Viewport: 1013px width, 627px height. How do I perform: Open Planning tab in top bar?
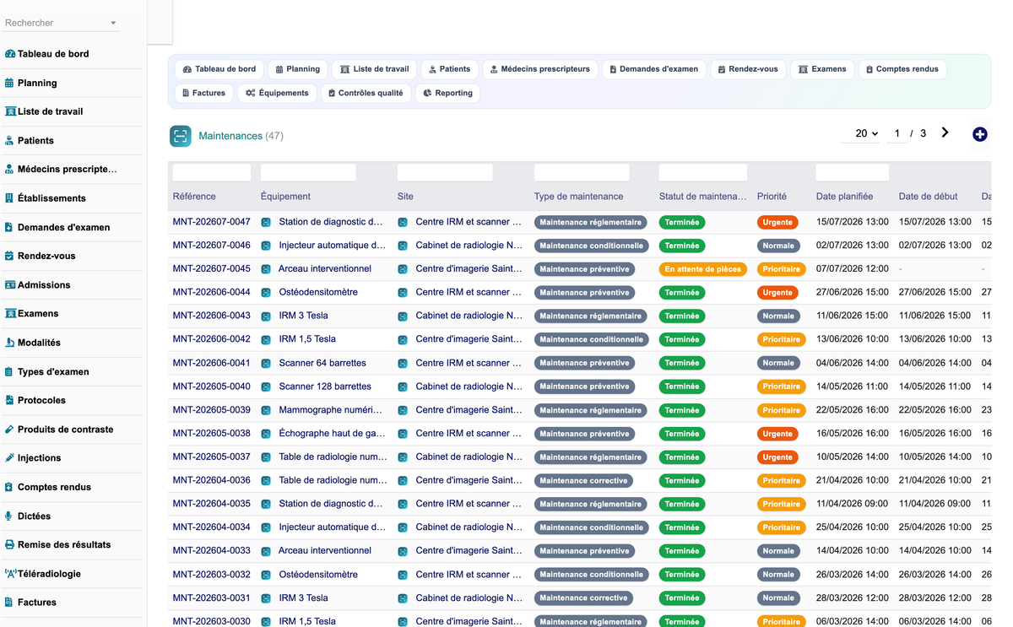click(x=298, y=69)
